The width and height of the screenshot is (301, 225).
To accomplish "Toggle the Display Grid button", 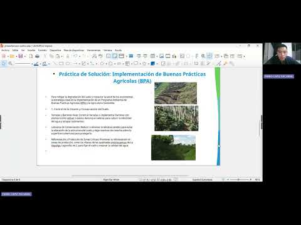I will (108, 56).
